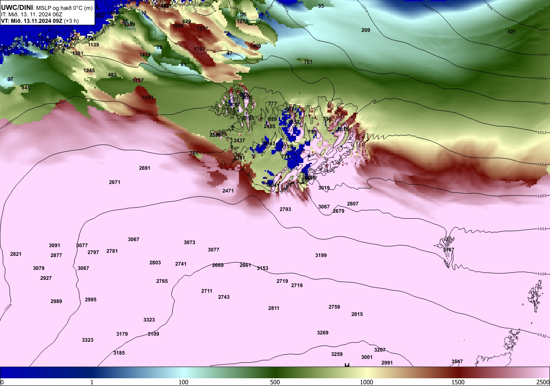550x386 pixels.
Task: Click the map value '3207'
Action: (x=380, y=350)
